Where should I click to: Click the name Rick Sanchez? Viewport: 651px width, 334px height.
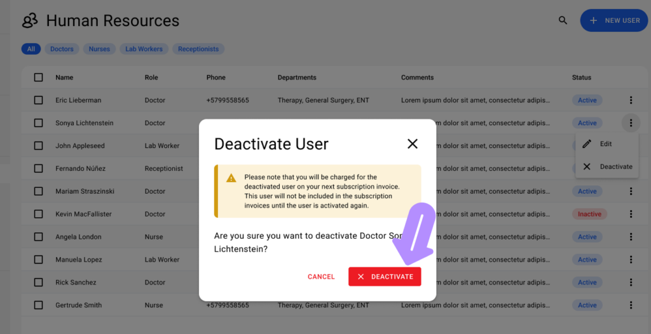(x=76, y=283)
